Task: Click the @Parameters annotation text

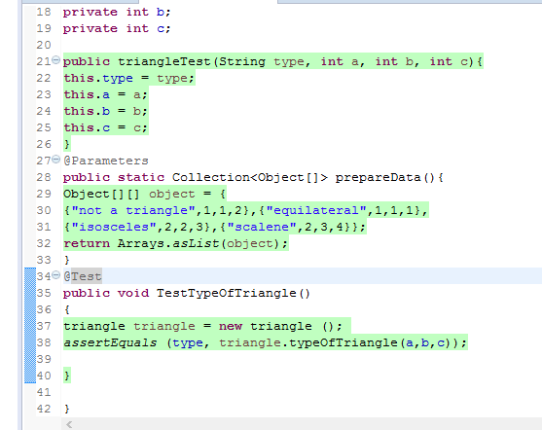Action: pos(106,161)
